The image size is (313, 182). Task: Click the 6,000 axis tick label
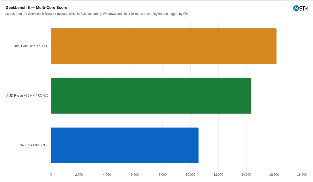point(135,174)
